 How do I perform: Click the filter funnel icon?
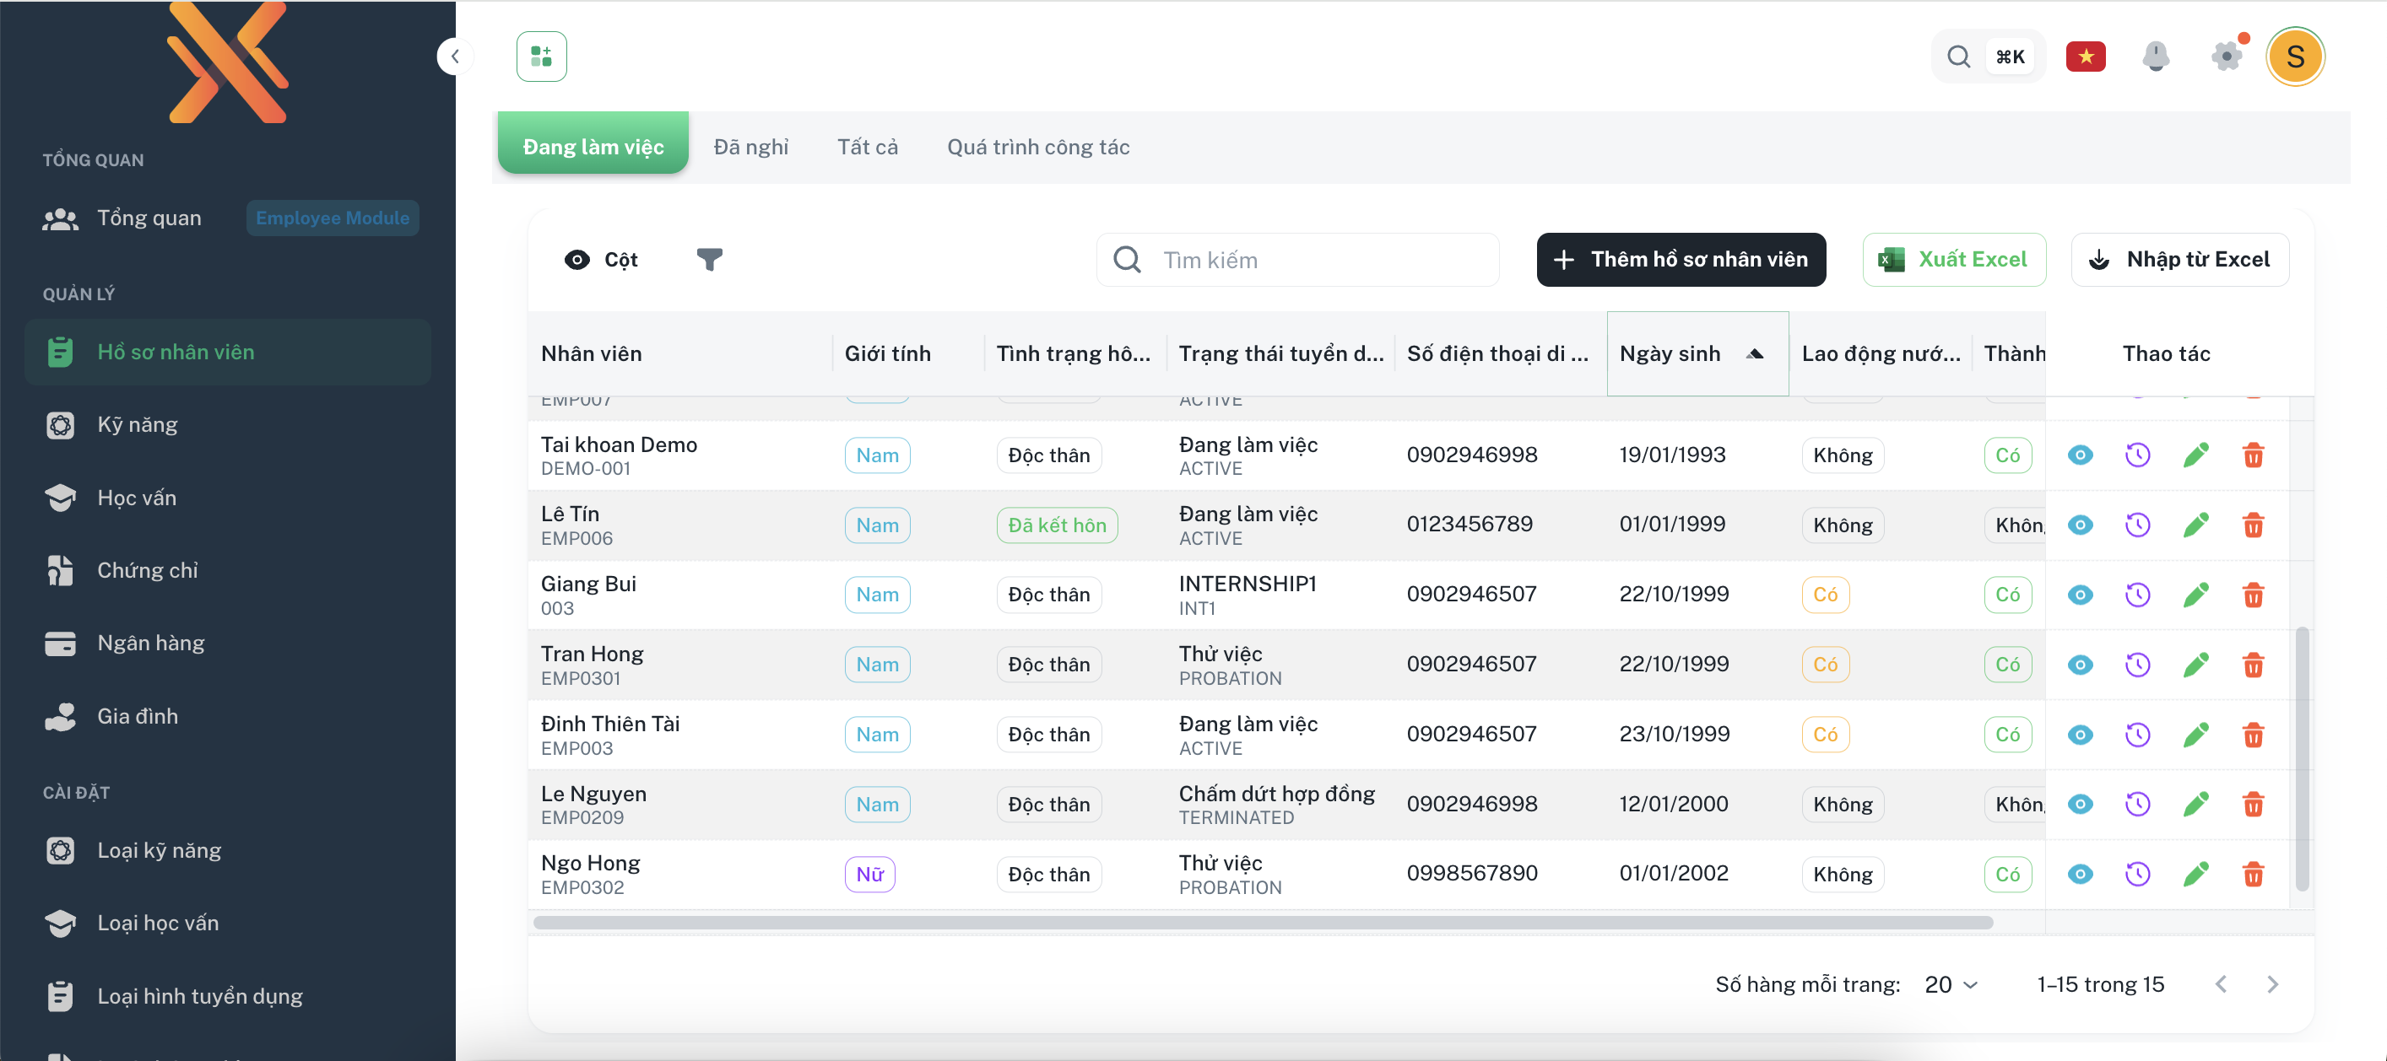[709, 259]
